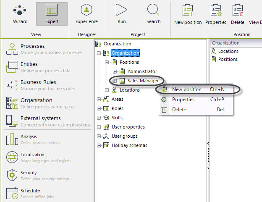Open Properties from the ribbon
Viewport: 262px width, 202px height.
215,15
